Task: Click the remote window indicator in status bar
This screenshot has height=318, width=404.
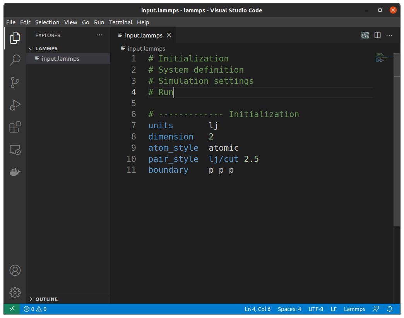Action: (x=12, y=309)
